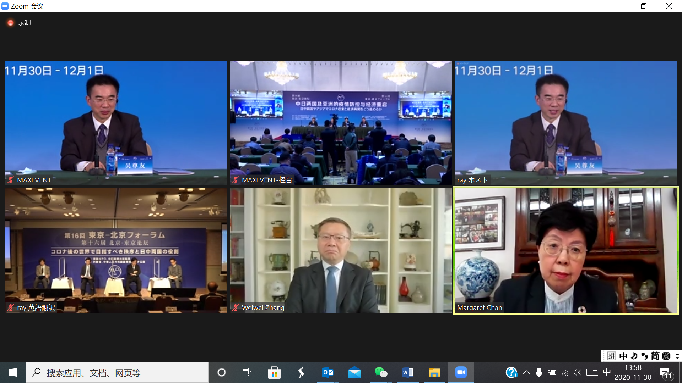Toggle simplified Chinese 简 mode in IME bar
Viewport: 682px width, 383px height.
tap(655, 356)
